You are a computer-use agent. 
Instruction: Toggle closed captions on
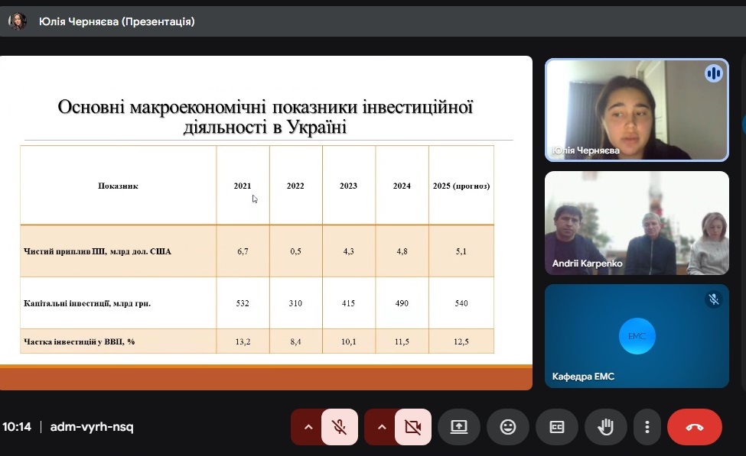pyautogui.click(x=557, y=427)
